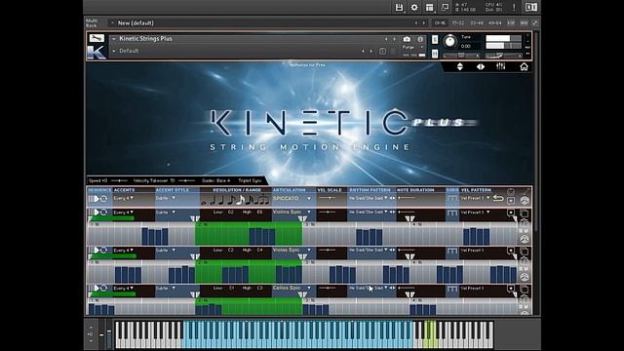
Task: Toggle the Triplet Sync option
Action: click(x=250, y=180)
